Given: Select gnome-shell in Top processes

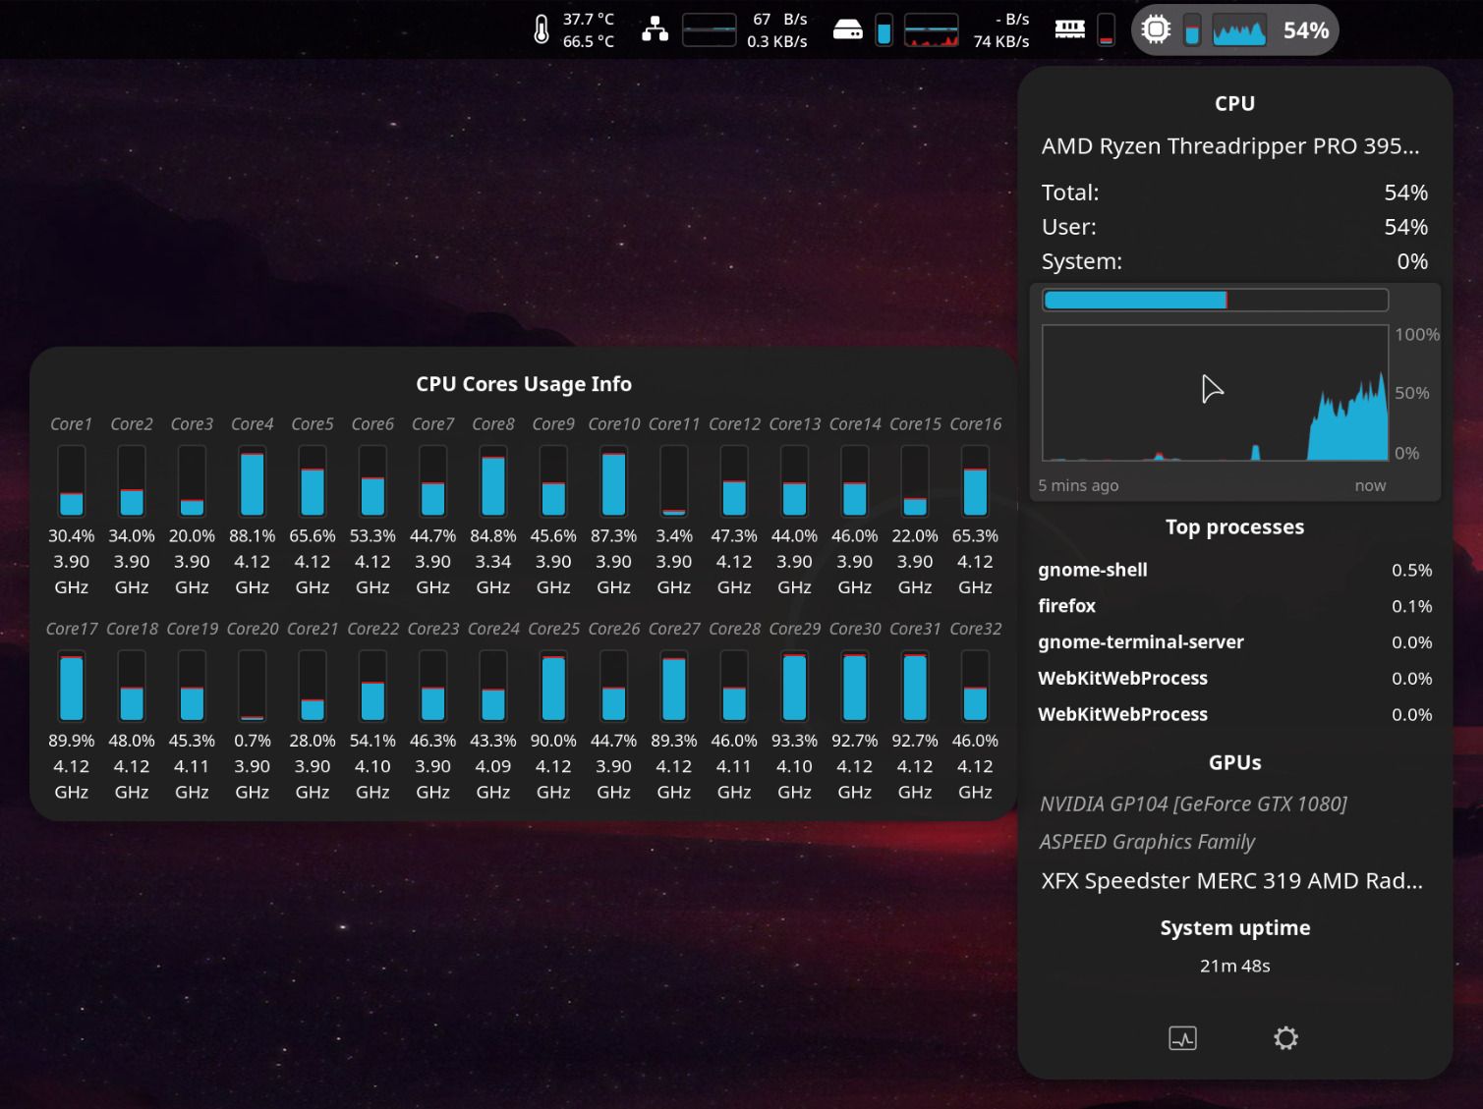Looking at the screenshot, I should (1093, 570).
